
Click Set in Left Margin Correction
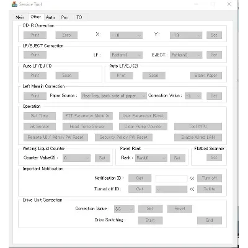(x=214, y=95)
